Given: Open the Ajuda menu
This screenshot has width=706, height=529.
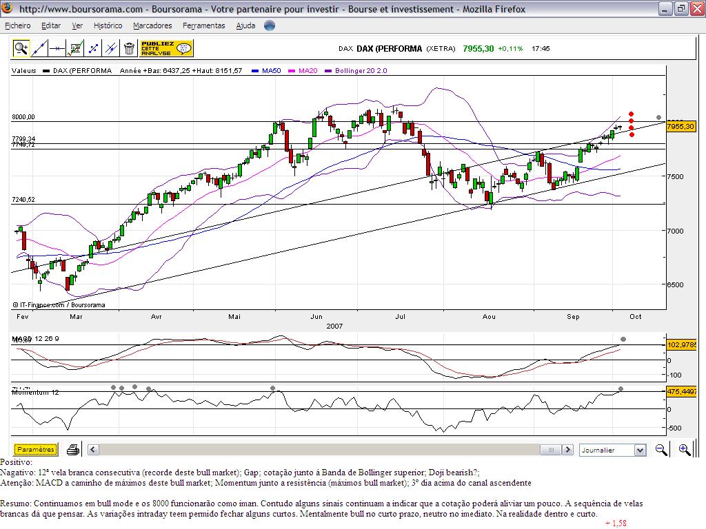Looking at the screenshot, I should (x=246, y=25).
